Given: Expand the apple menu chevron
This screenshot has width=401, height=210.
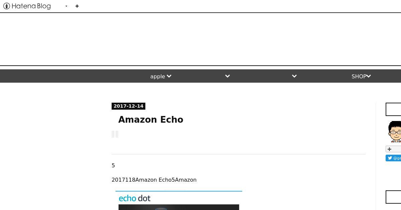Looking at the screenshot, I should [x=169, y=76].
